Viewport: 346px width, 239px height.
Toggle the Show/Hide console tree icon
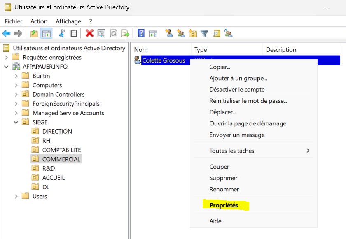(46, 33)
